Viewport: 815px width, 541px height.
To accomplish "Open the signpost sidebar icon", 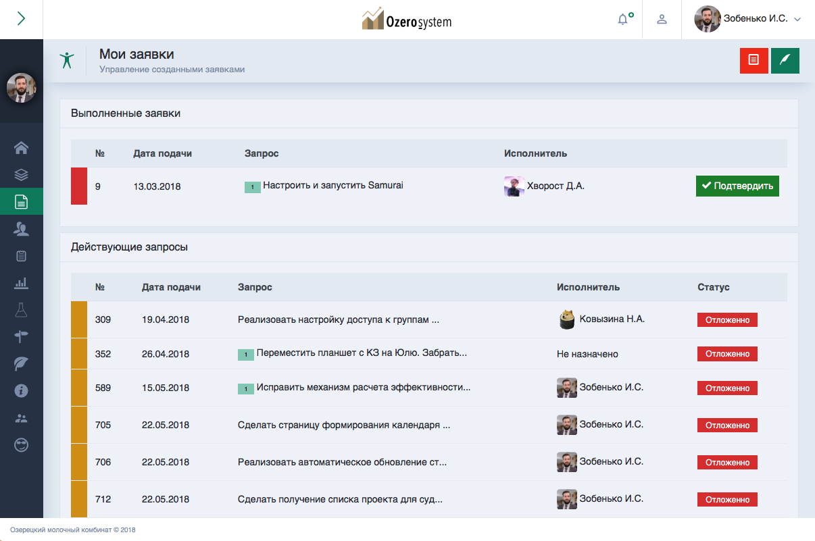I will click(x=21, y=336).
